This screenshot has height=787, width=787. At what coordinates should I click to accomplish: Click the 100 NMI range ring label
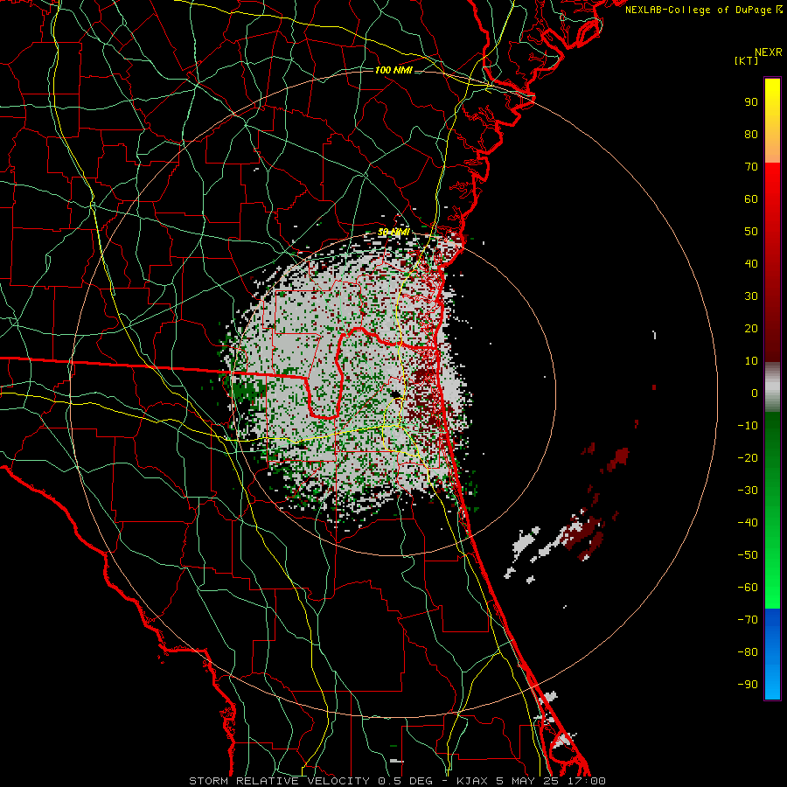(x=393, y=70)
